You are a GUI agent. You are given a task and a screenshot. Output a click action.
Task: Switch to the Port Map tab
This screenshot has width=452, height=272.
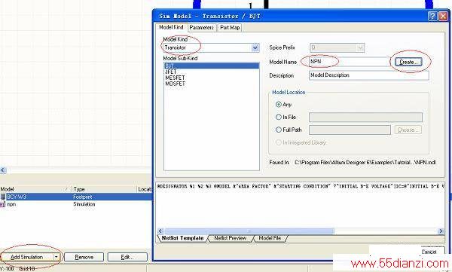pyautogui.click(x=230, y=27)
